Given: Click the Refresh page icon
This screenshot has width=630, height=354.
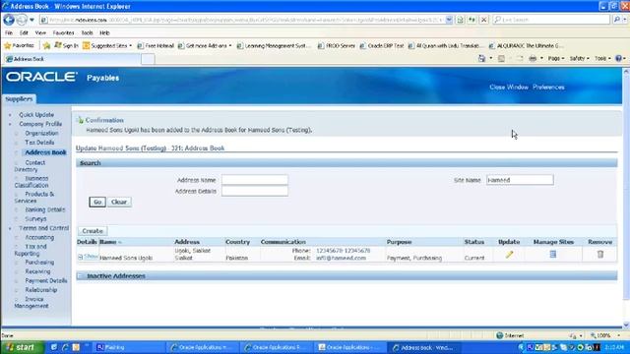Looking at the screenshot, I should click(x=472, y=20).
